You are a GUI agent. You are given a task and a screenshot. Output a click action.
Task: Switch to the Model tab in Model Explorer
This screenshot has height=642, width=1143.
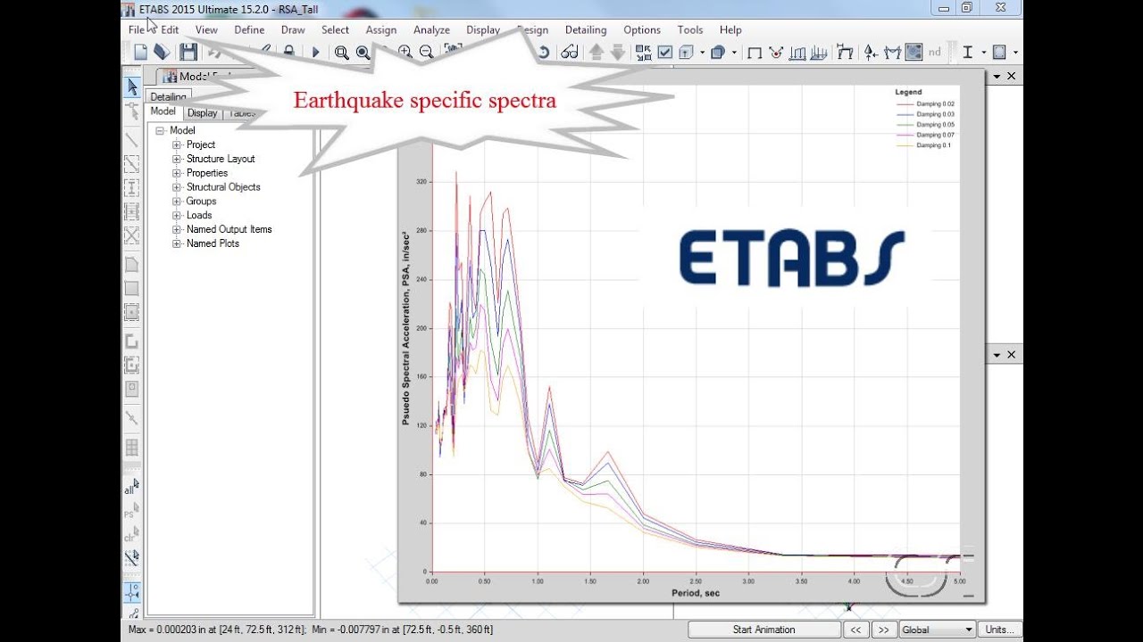pyautogui.click(x=163, y=112)
